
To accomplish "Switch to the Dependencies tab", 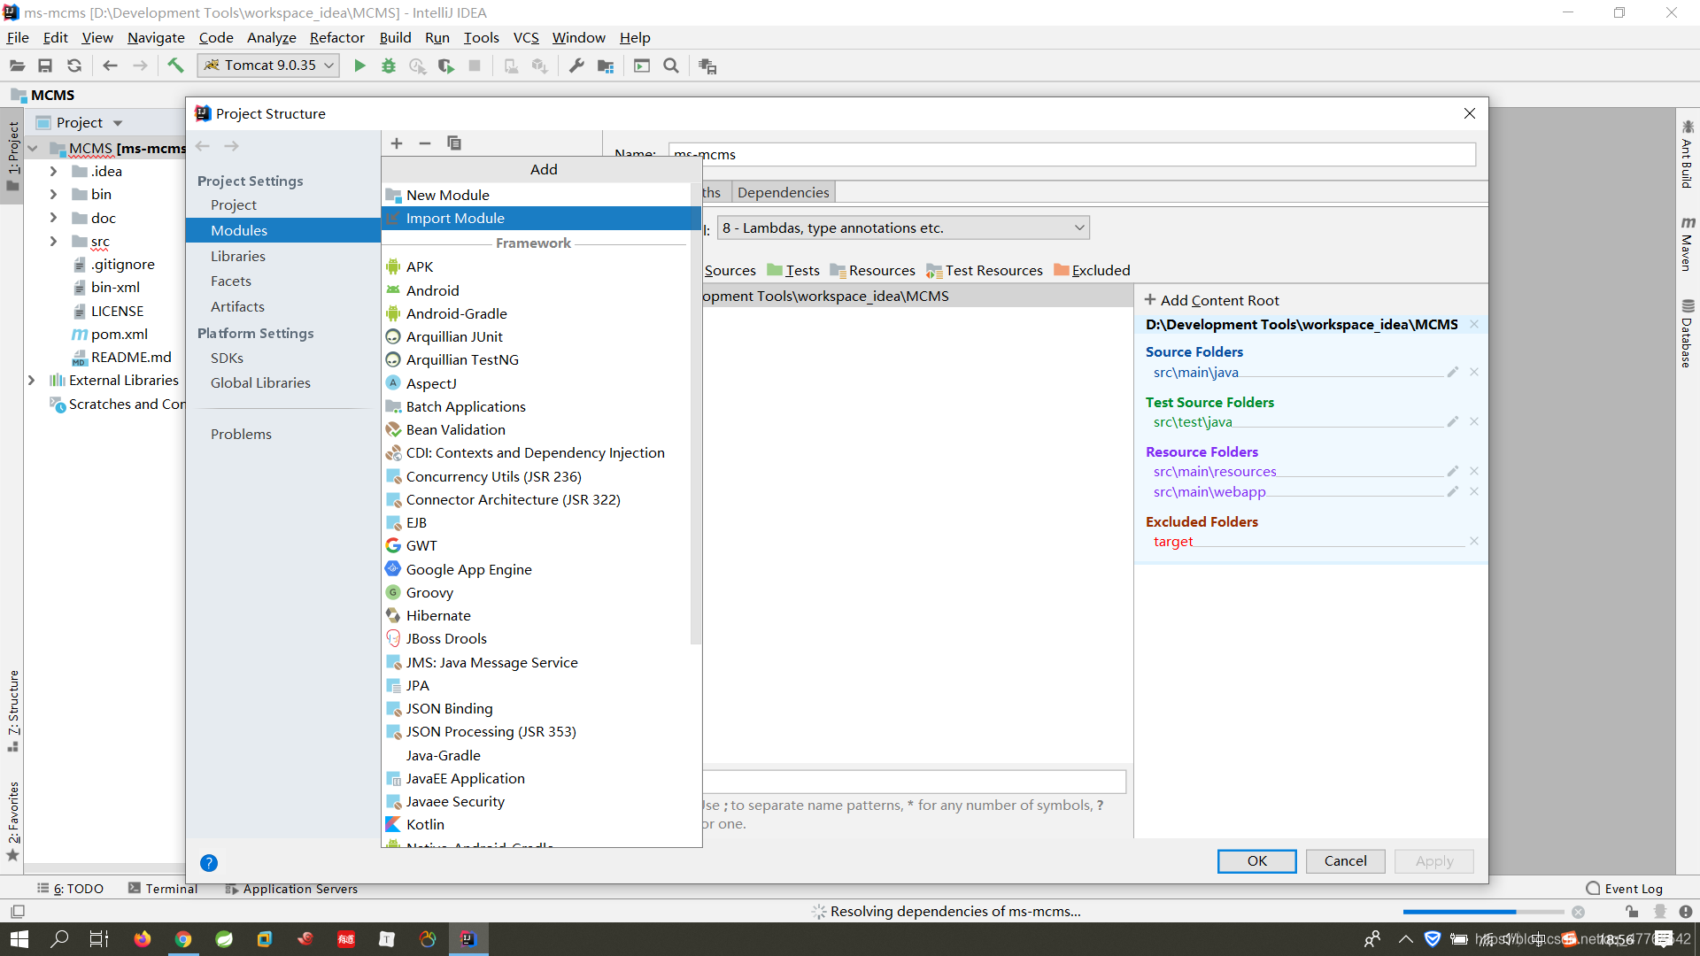I will pyautogui.click(x=783, y=192).
